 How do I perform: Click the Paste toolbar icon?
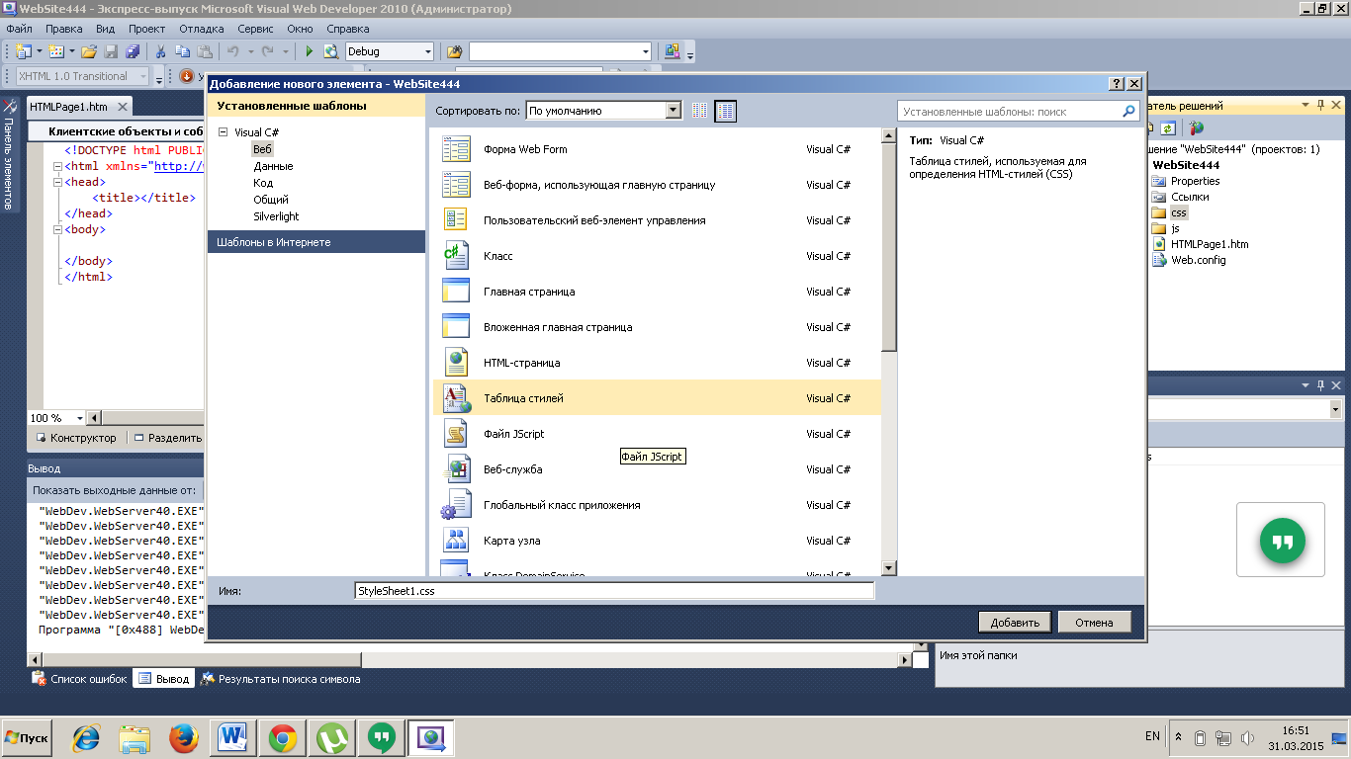pos(204,51)
